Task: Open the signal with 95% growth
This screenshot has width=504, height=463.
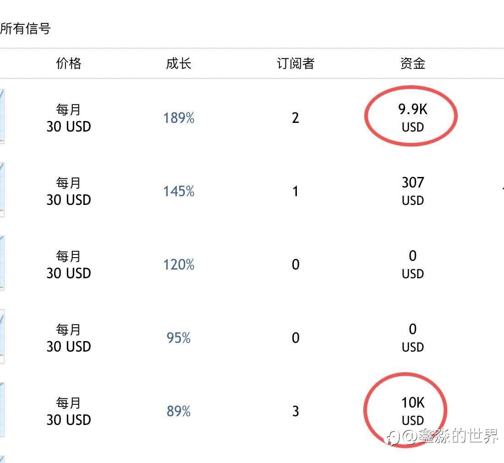Action: click(179, 338)
